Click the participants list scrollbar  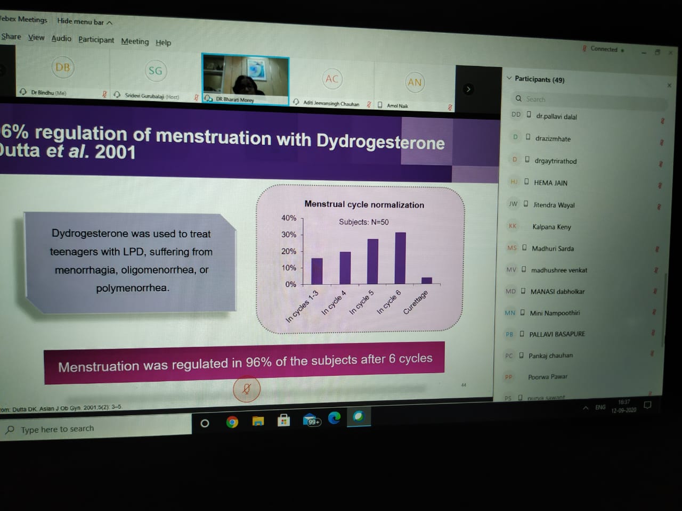click(664, 309)
